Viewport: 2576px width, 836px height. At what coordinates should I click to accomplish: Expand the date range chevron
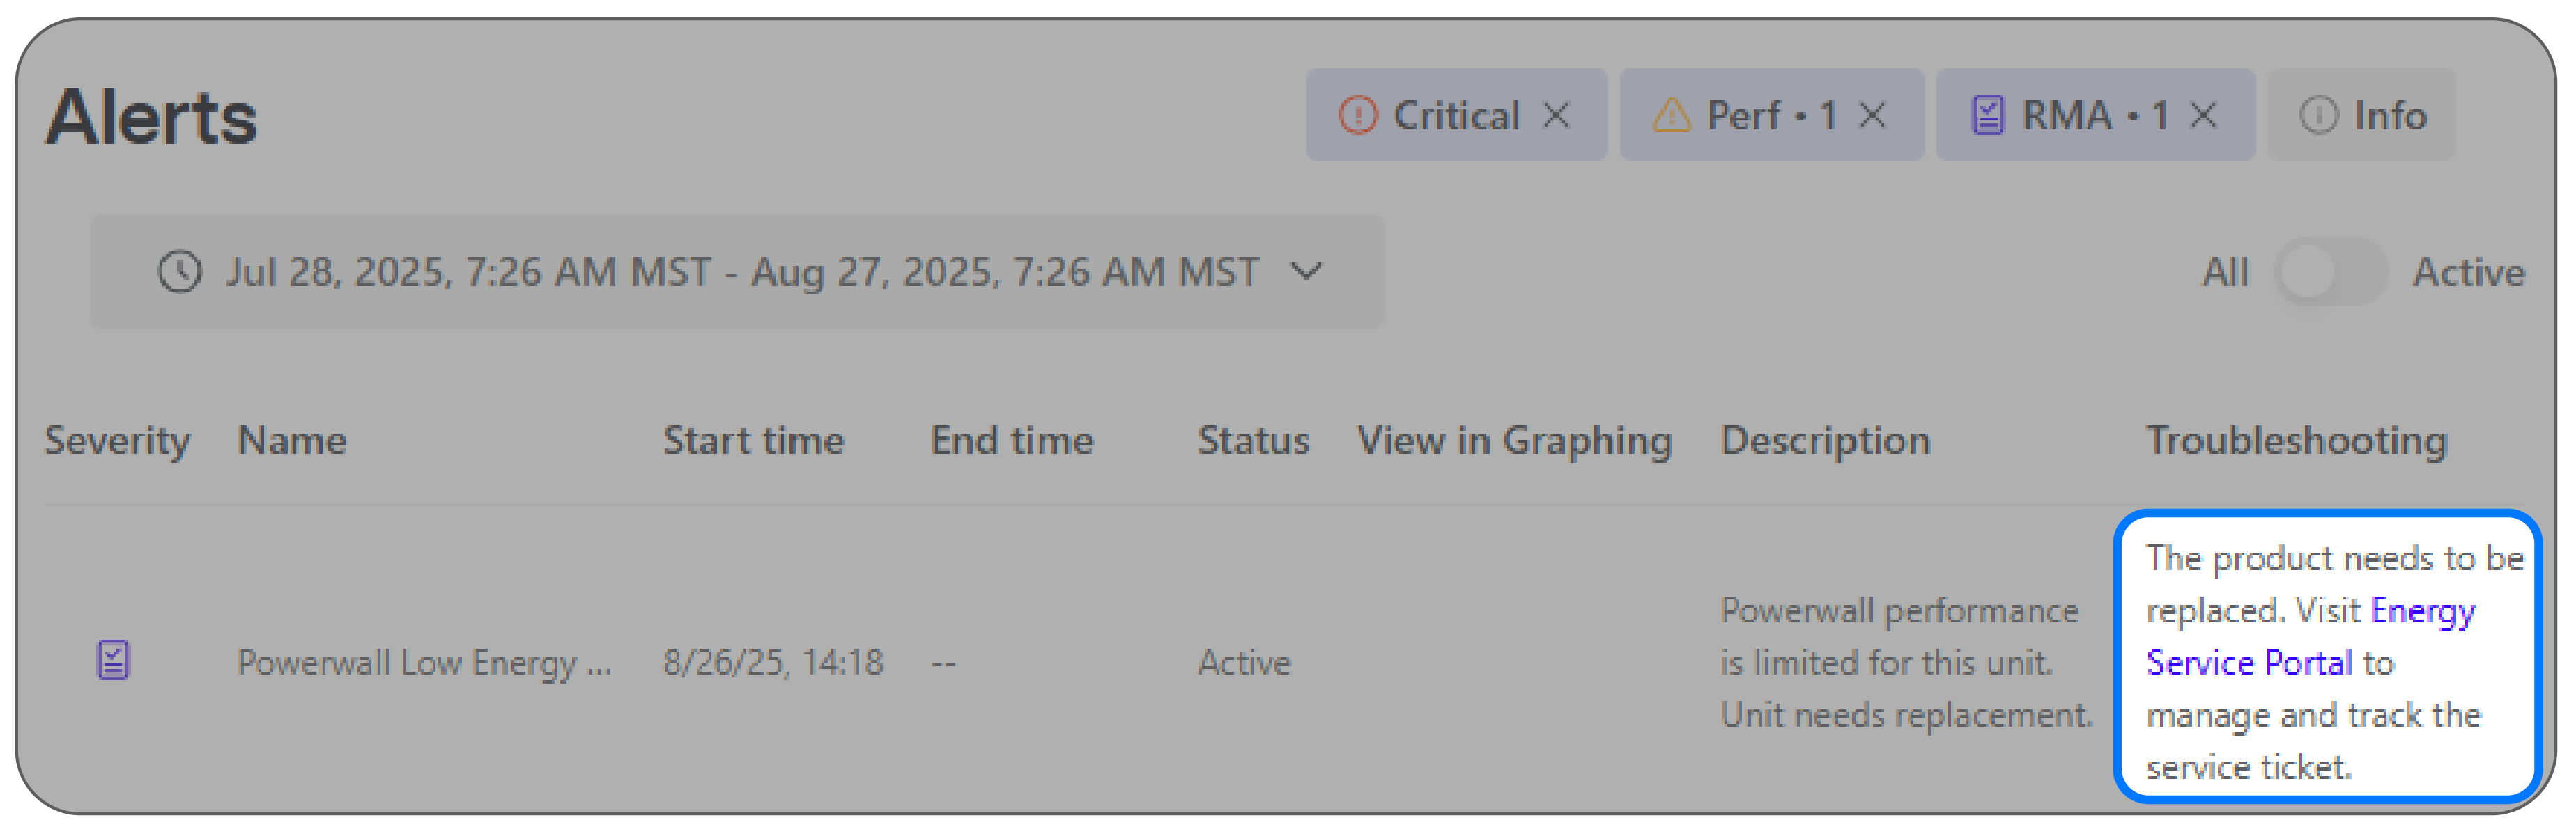tap(1306, 271)
